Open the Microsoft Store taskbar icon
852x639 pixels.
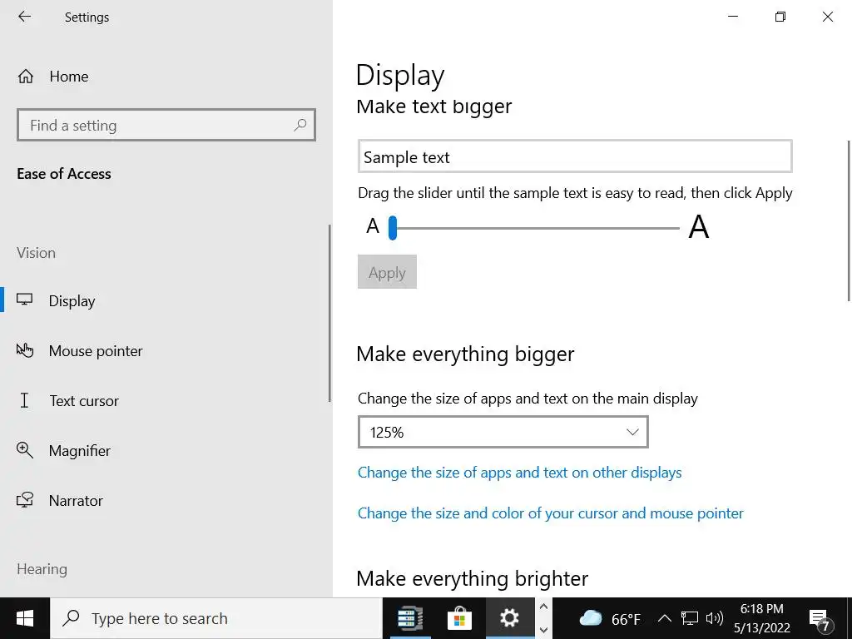coord(459,618)
